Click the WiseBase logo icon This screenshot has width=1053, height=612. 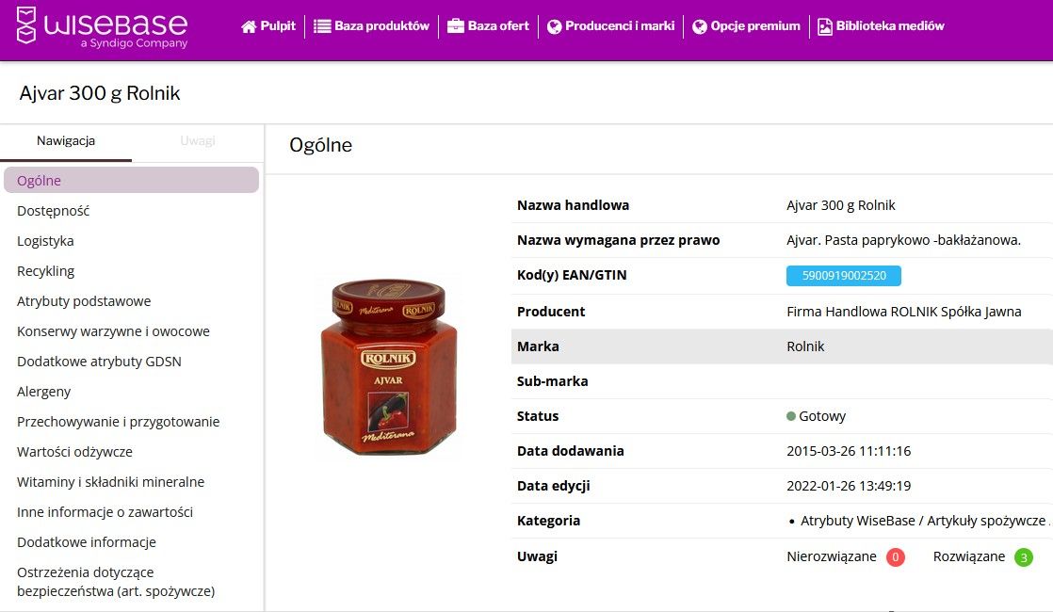coord(27,25)
